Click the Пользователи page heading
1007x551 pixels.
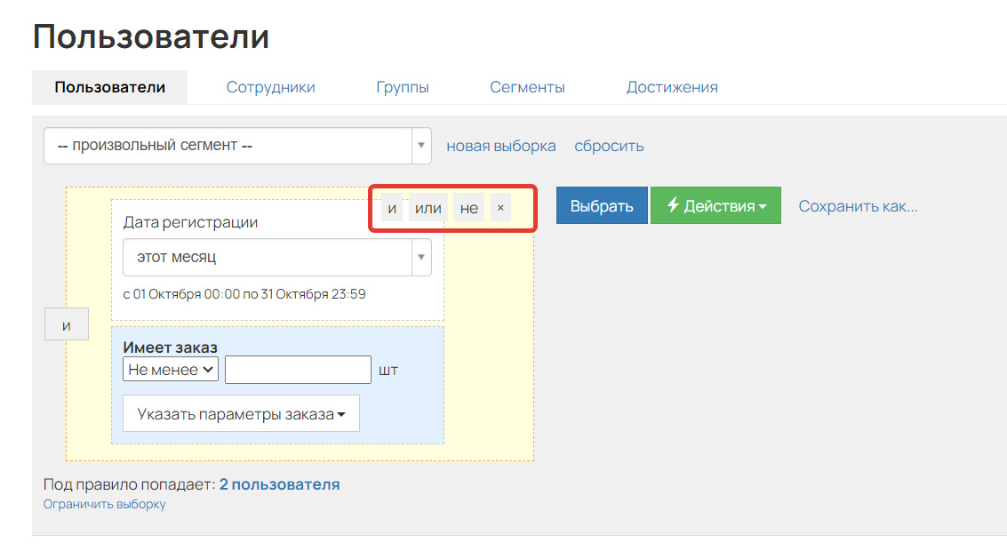[x=151, y=36]
